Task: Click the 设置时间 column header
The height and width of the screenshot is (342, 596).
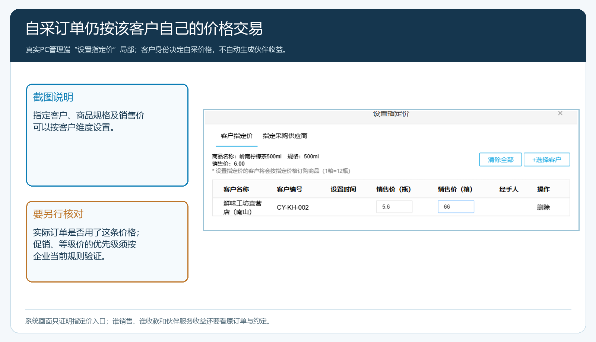Action: click(343, 189)
